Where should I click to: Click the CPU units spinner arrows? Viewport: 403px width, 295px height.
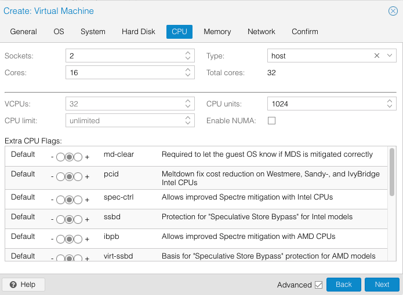(390, 104)
